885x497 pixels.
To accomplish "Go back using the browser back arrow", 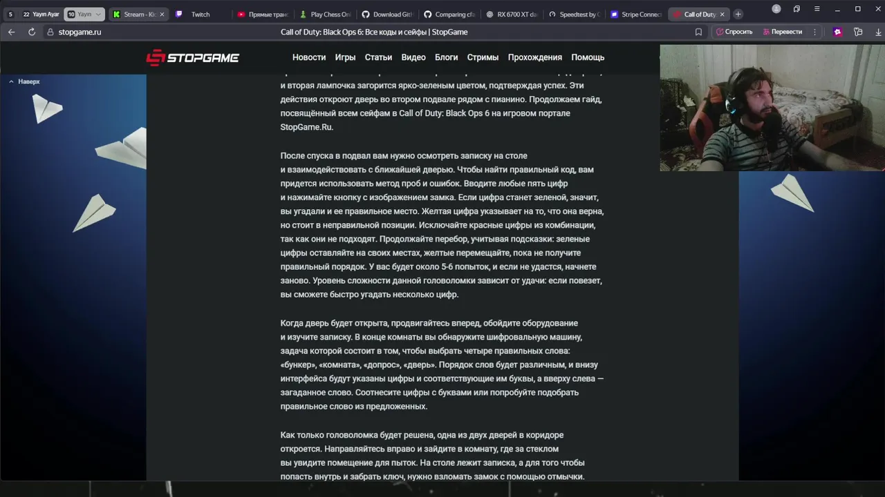I will [11, 32].
